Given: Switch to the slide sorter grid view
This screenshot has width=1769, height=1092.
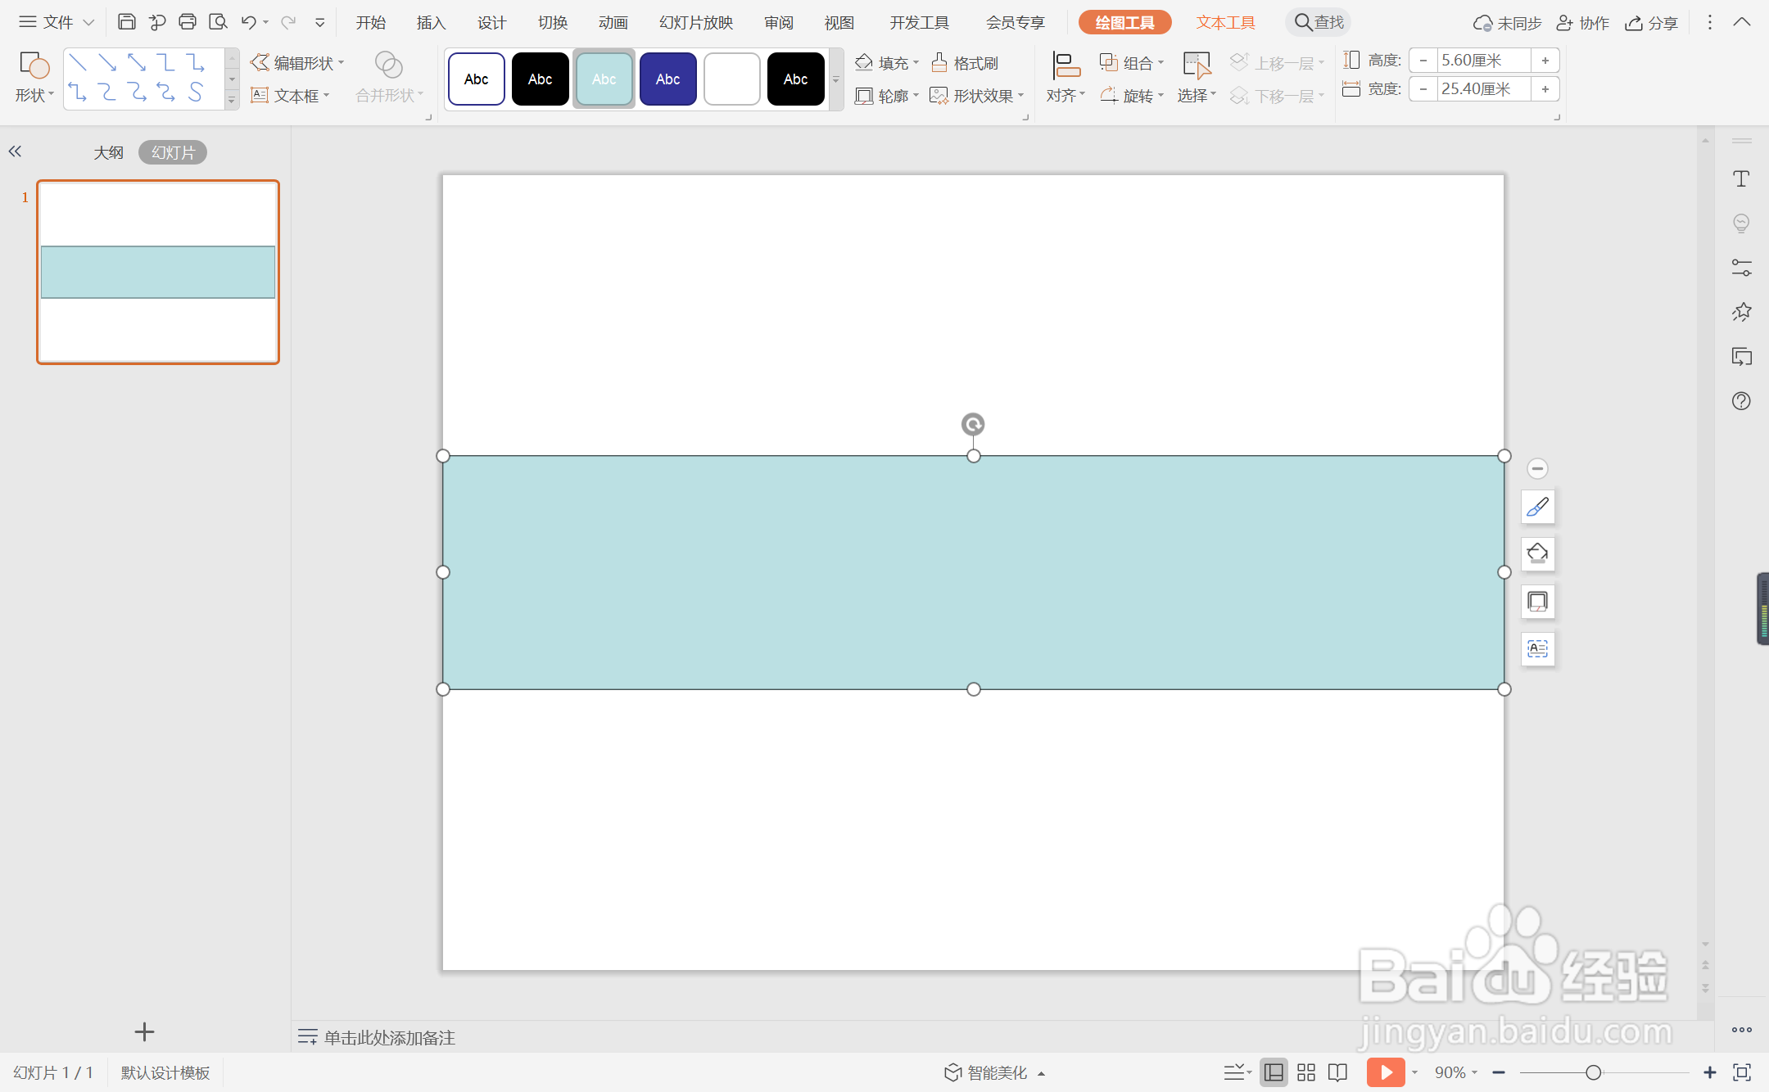Looking at the screenshot, I should coord(1306,1072).
